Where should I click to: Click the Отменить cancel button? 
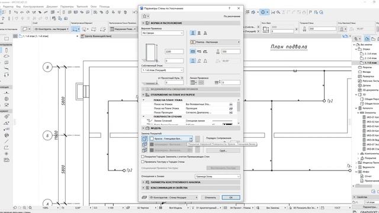210,197
